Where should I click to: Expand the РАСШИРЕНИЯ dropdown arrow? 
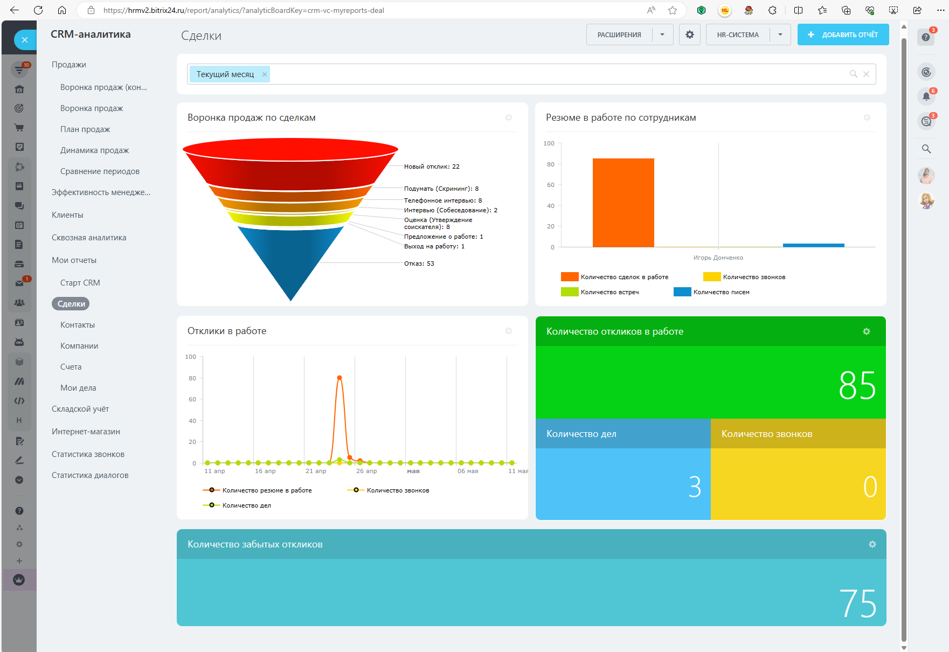pyautogui.click(x=662, y=34)
